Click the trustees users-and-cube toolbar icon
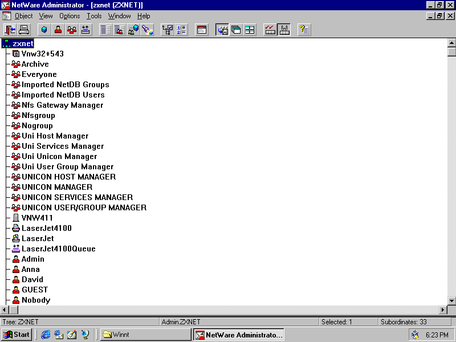Viewport: 456px width, 342px height. [x=133, y=30]
